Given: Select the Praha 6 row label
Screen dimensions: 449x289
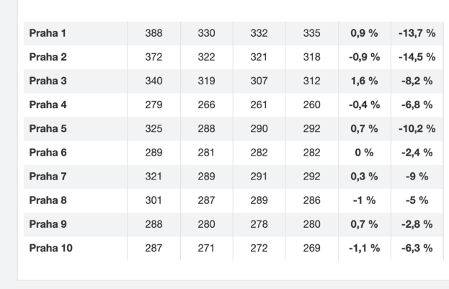Looking at the screenshot, I should pyautogui.click(x=48, y=152).
